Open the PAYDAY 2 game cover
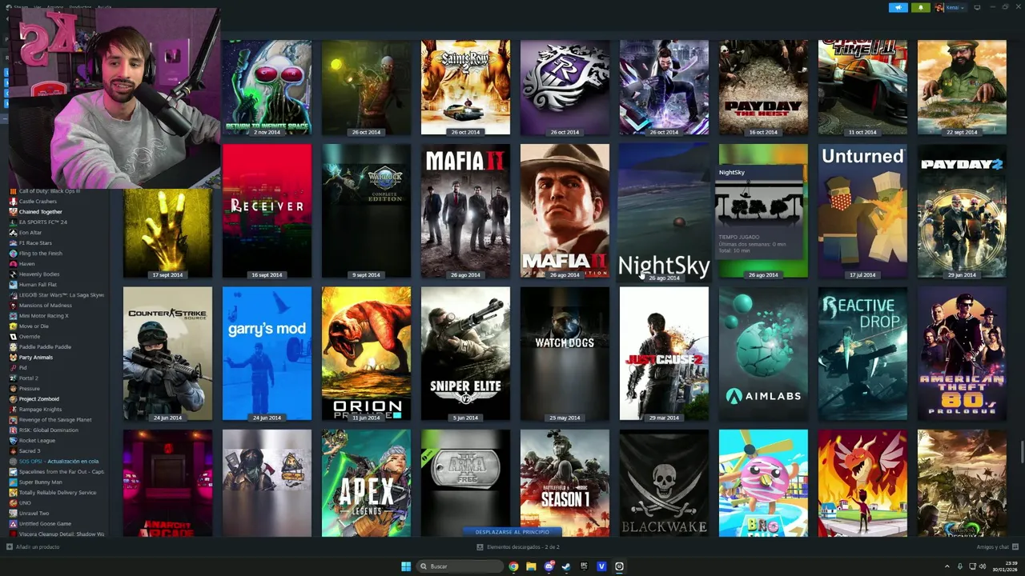The height and width of the screenshot is (576, 1025). 962,210
